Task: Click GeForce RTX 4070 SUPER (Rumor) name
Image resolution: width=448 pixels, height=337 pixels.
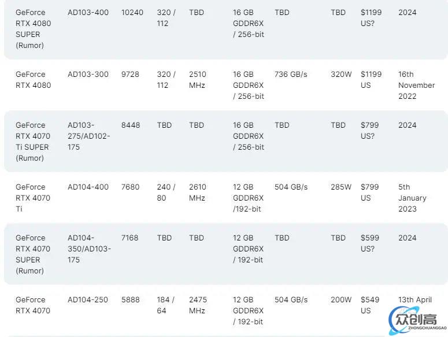Action: pos(33,254)
